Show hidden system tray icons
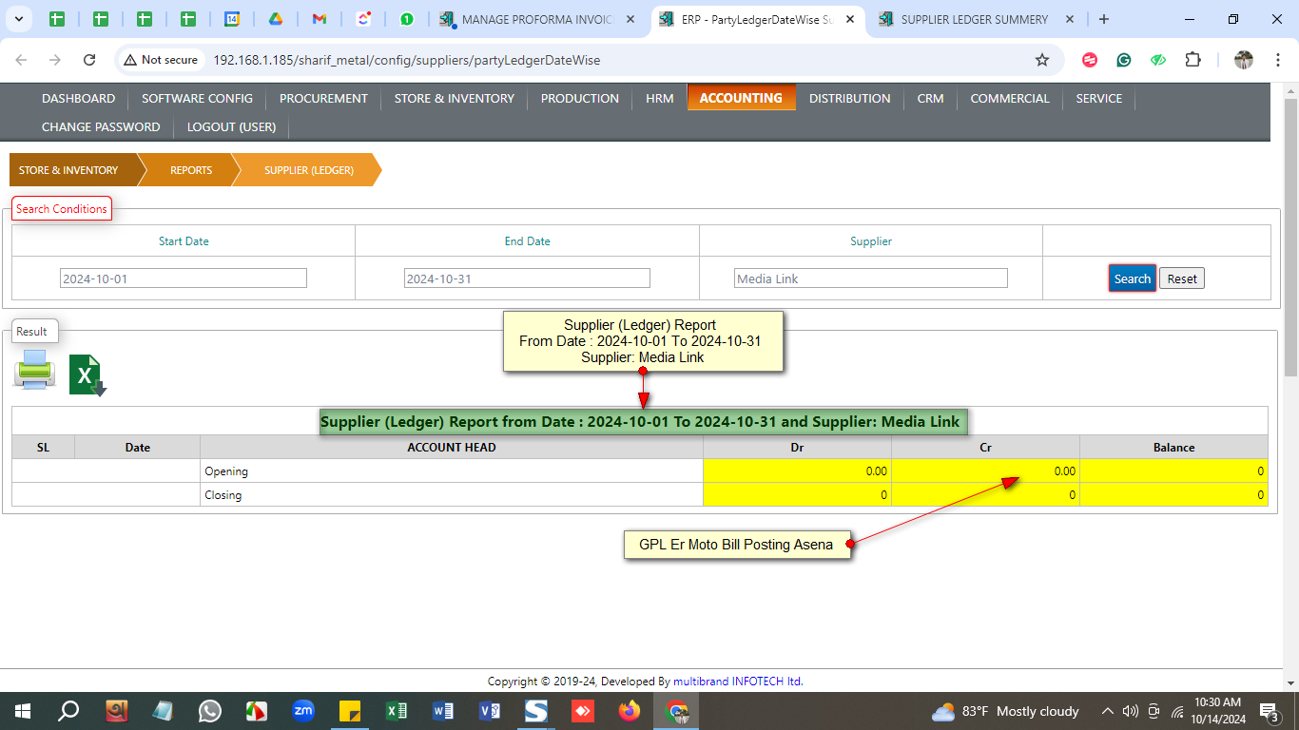1299x730 pixels. [1108, 711]
